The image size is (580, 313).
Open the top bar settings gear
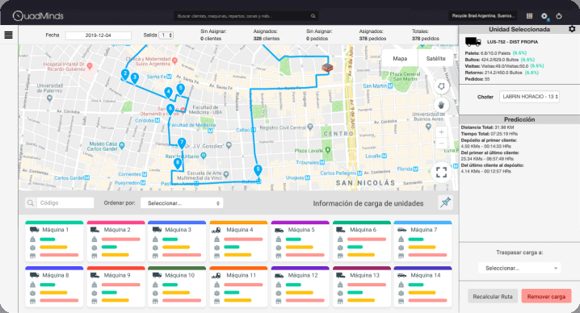coord(544,16)
